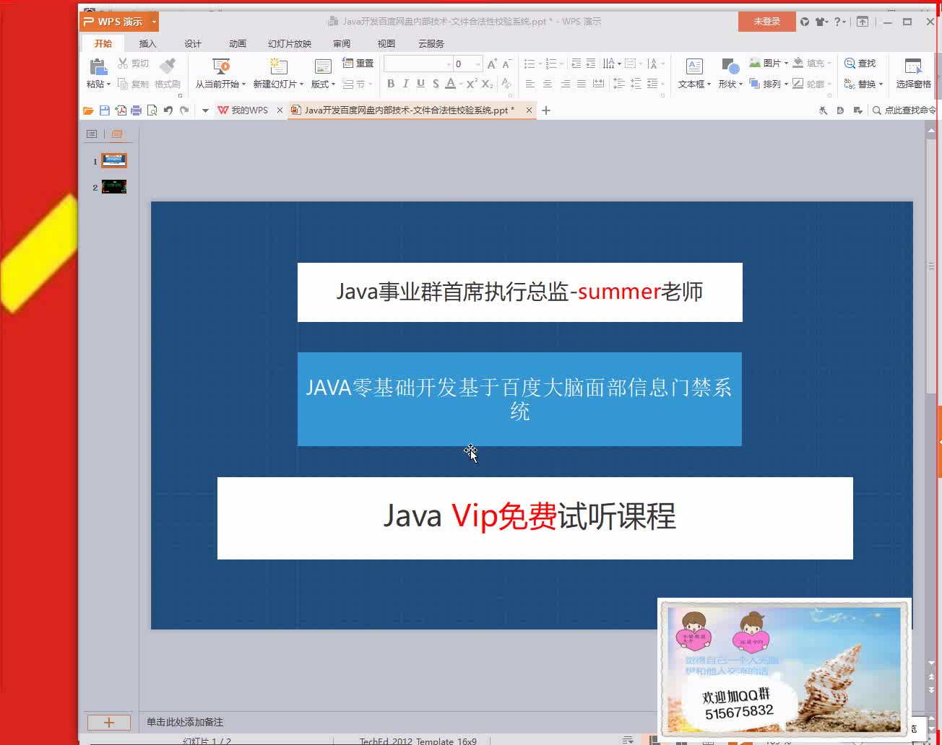Toggle italic formatting
Screen dimensions: 942x745
pyautogui.click(x=406, y=84)
